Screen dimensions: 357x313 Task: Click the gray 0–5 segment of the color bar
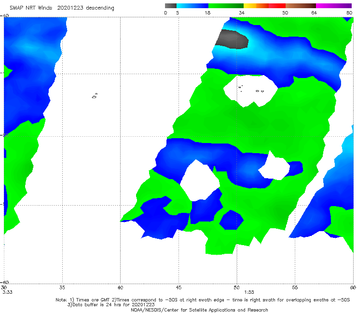point(170,6)
